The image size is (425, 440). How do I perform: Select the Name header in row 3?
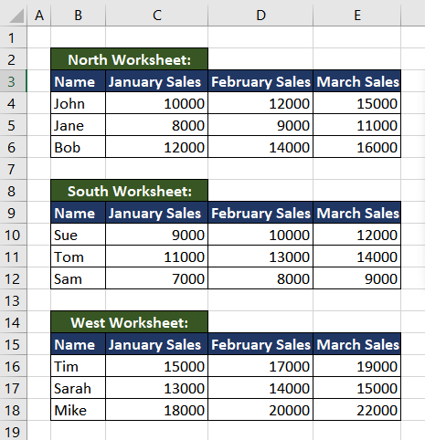(x=79, y=81)
